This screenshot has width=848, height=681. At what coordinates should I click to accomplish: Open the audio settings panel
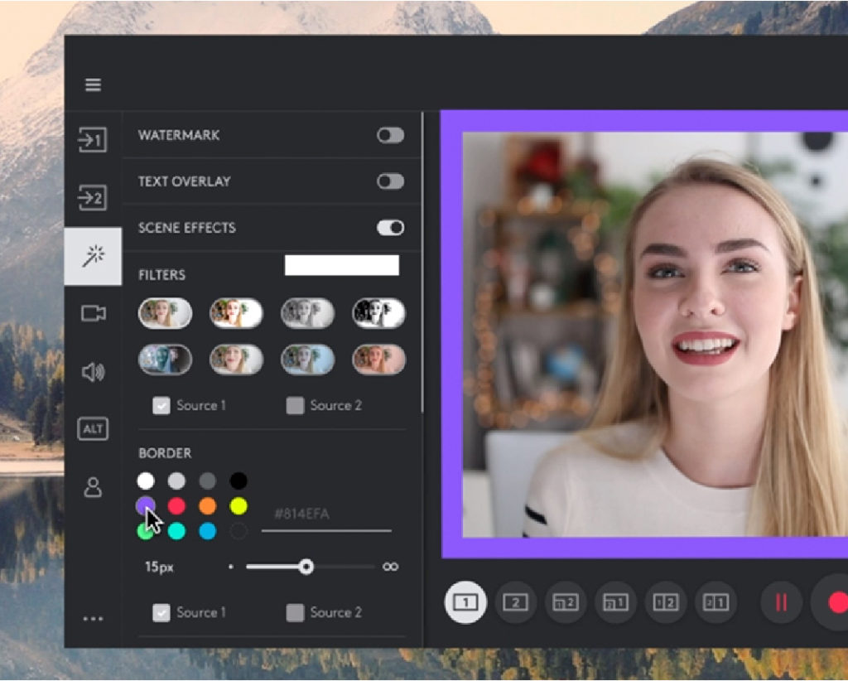[93, 372]
